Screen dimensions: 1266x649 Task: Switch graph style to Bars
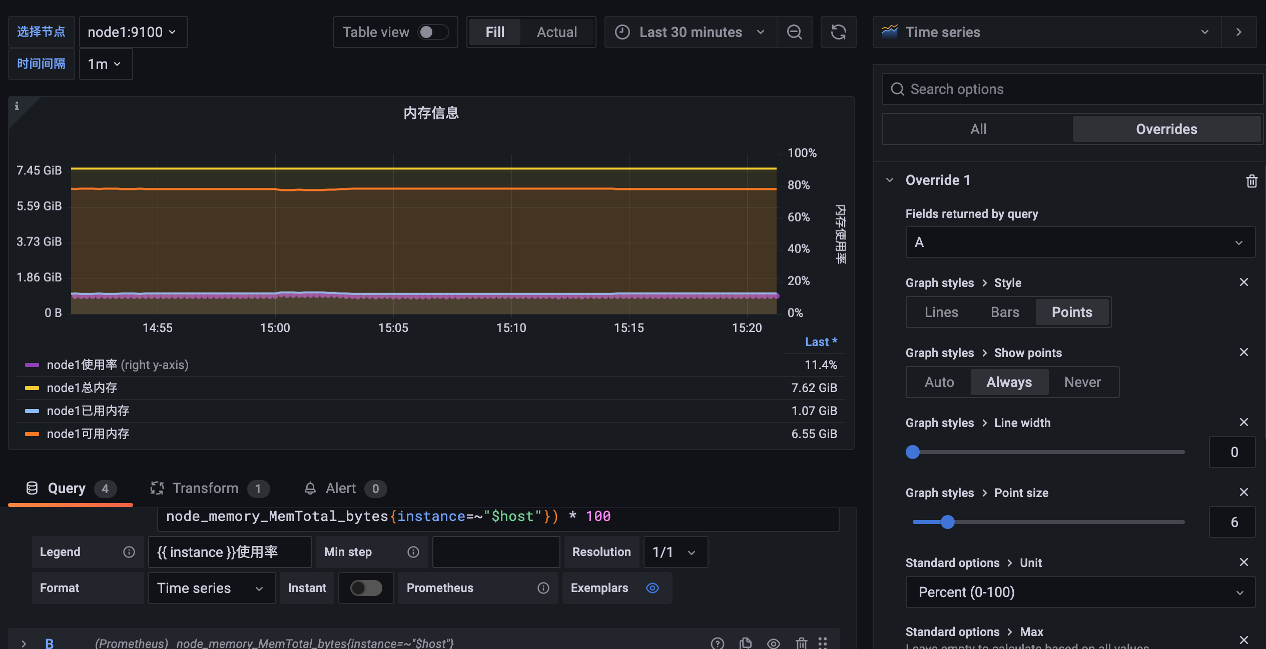click(1004, 311)
